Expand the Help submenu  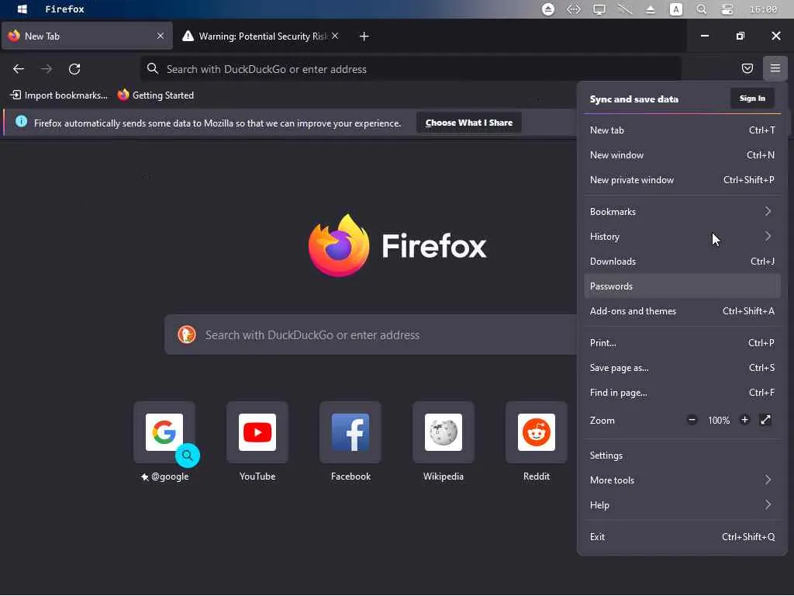682,505
